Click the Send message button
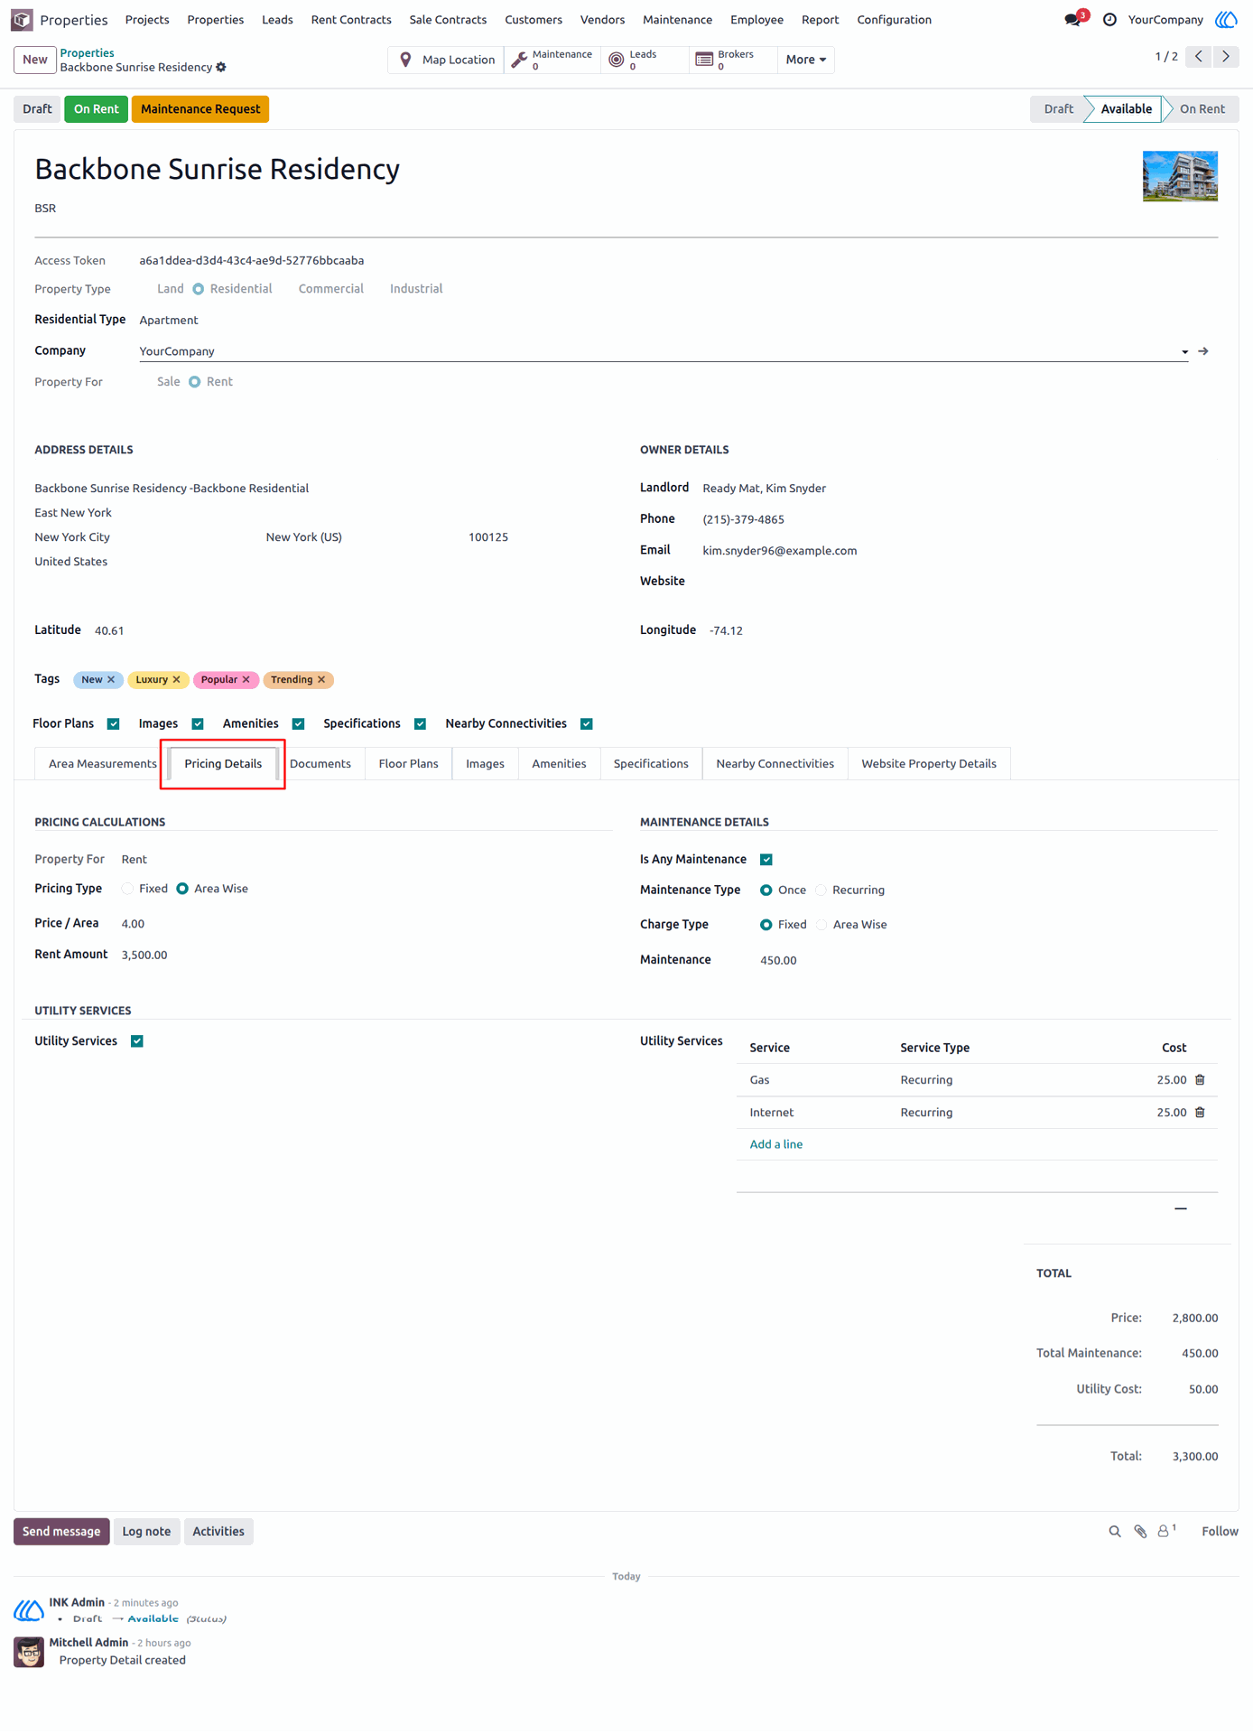This screenshot has height=1734, width=1253. point(61,1532)
